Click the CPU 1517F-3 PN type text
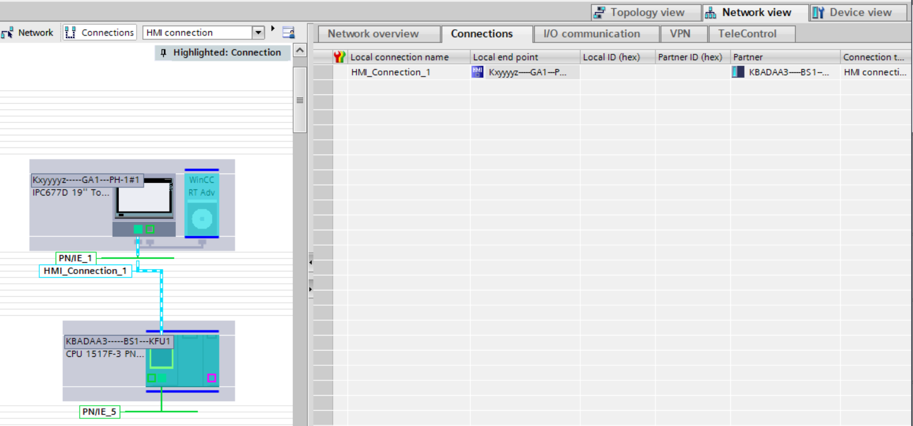913x426 pixels. (x=105, y=354)
